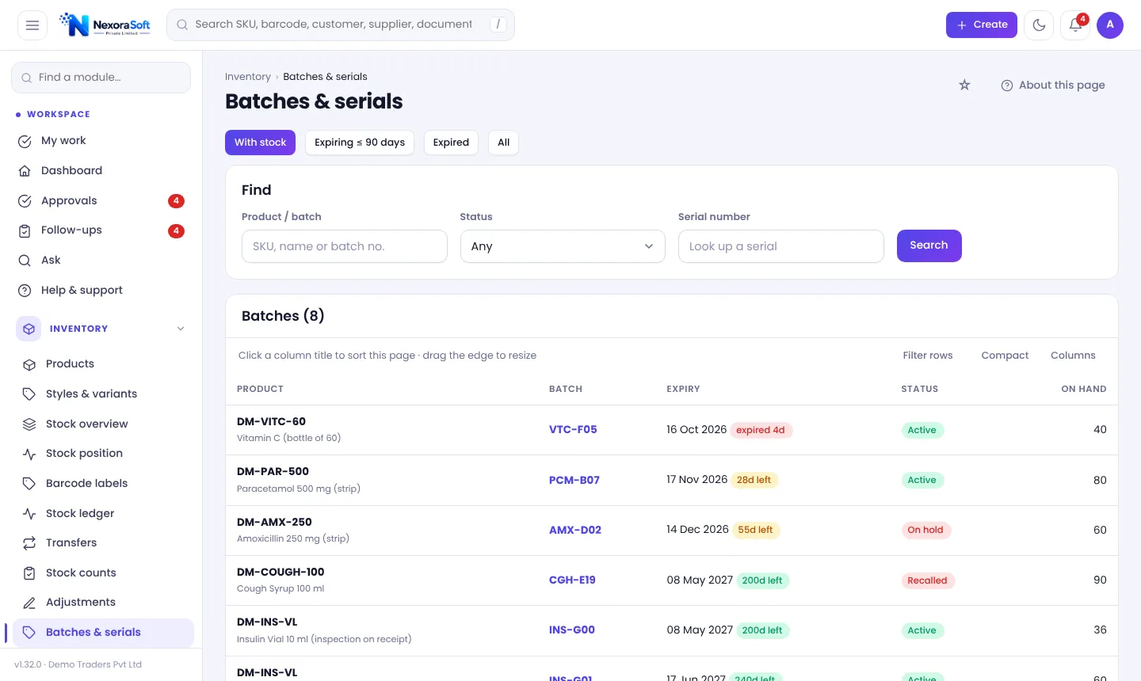Click the Create button
The width and height of the screenshot is (1141, 681).
click(982, 25)
